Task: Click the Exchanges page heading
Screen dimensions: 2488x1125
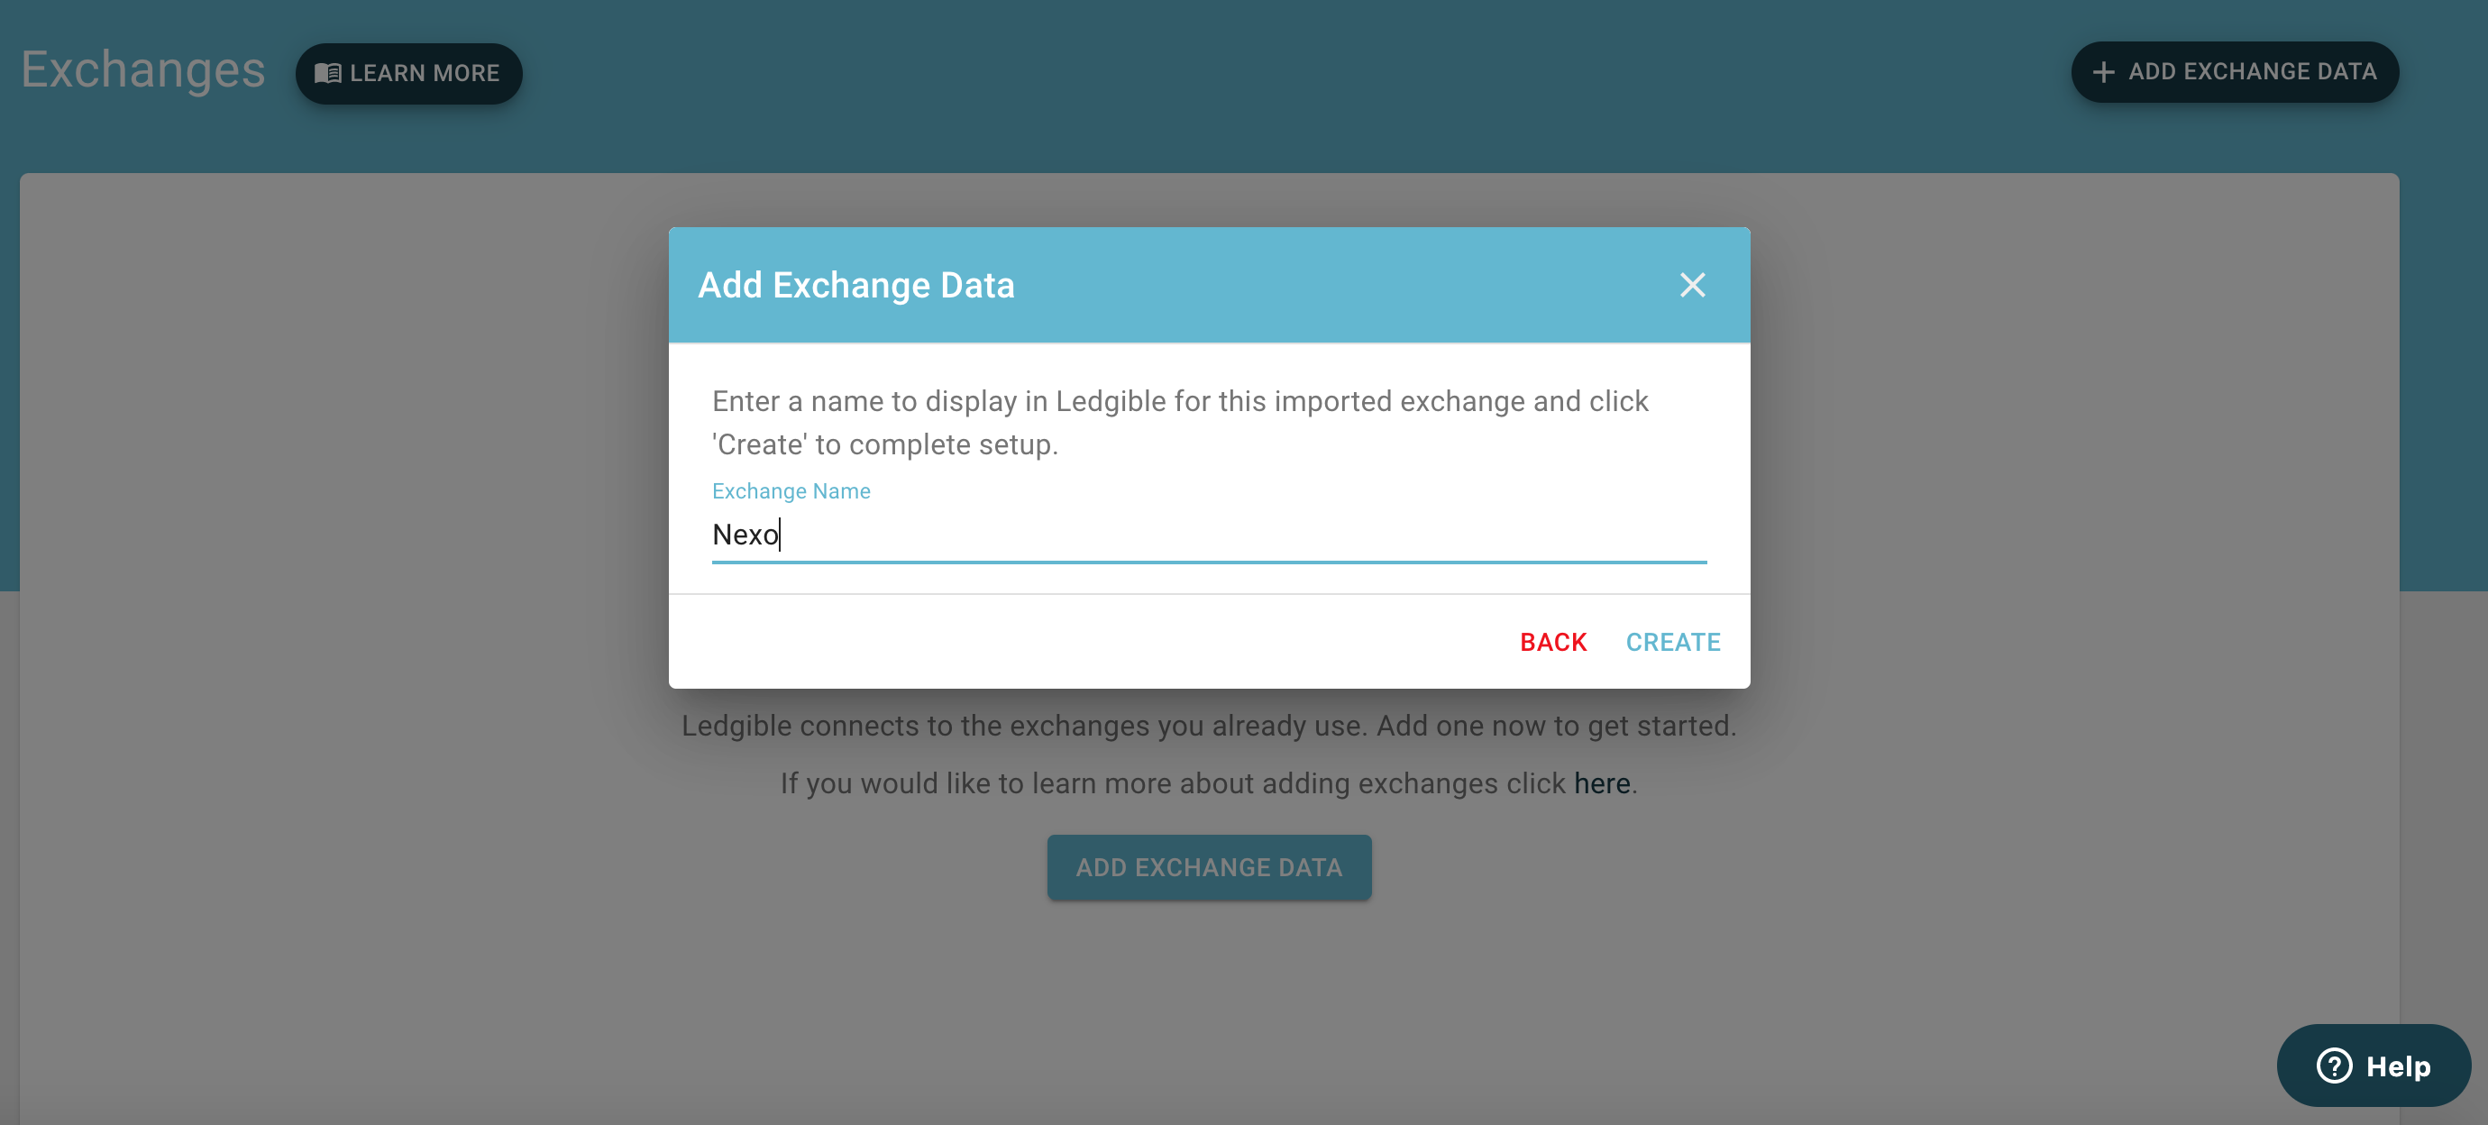Action: [143, 69]
